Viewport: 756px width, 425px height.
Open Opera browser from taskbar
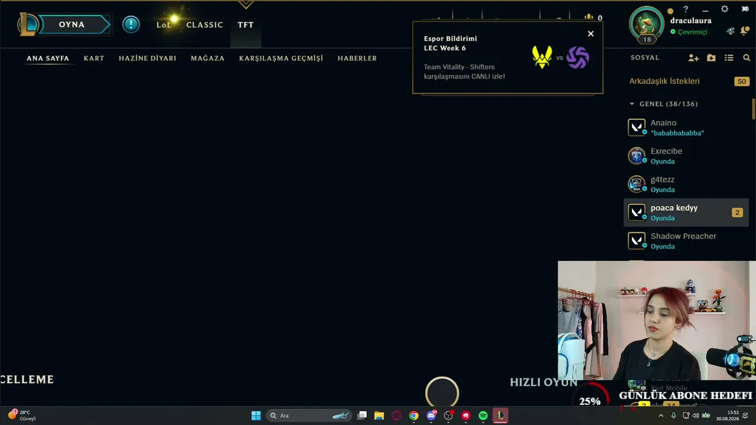[396, 416]
